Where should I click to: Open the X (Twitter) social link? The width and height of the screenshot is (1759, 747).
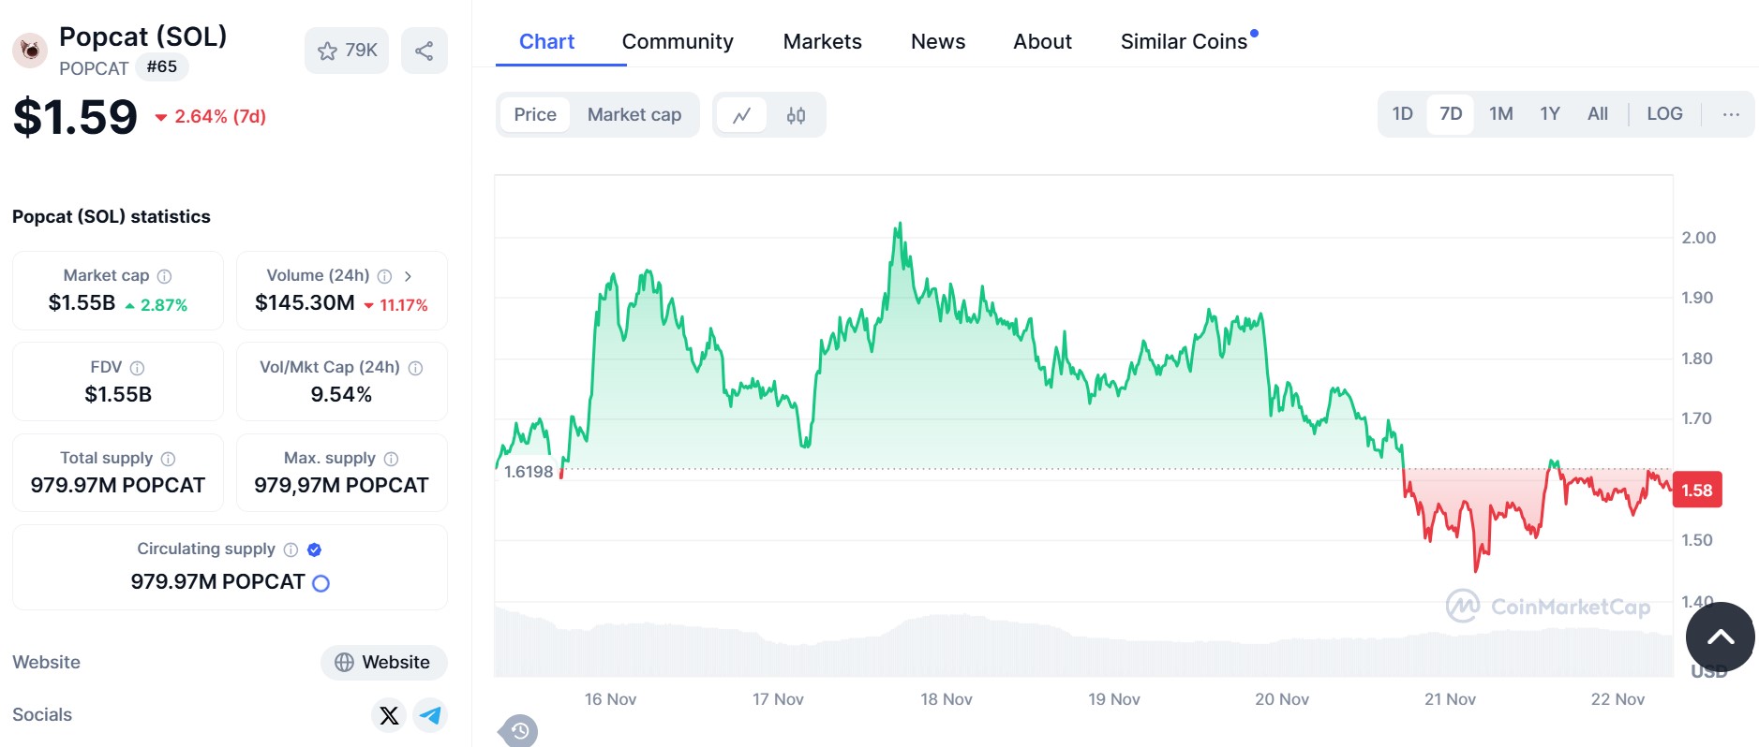pyautogui.click(x=389, y=715)
